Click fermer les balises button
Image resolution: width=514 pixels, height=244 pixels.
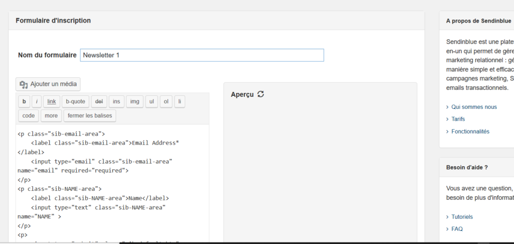coord(90,116)
